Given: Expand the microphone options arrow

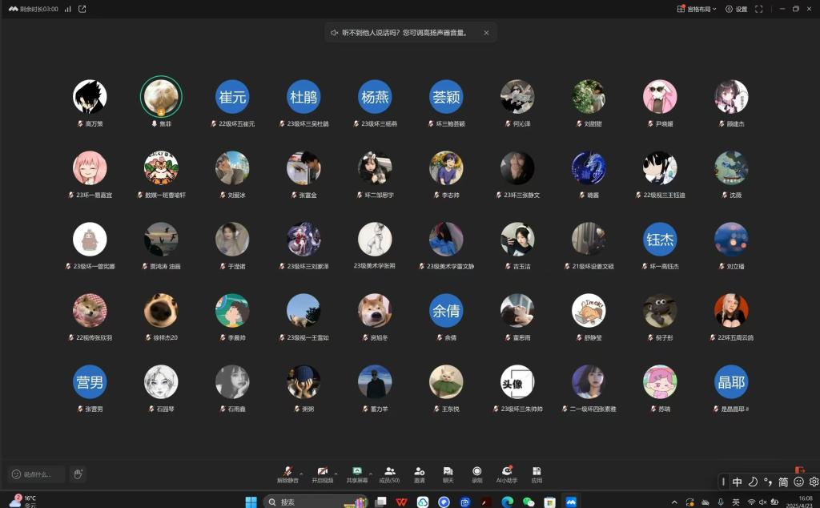Looking at the screenshot, I should pyautogui.click(x=301, y=472).
